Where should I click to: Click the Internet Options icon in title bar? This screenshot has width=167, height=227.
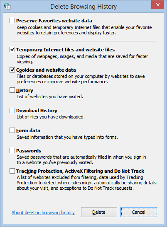coord(7,6)
